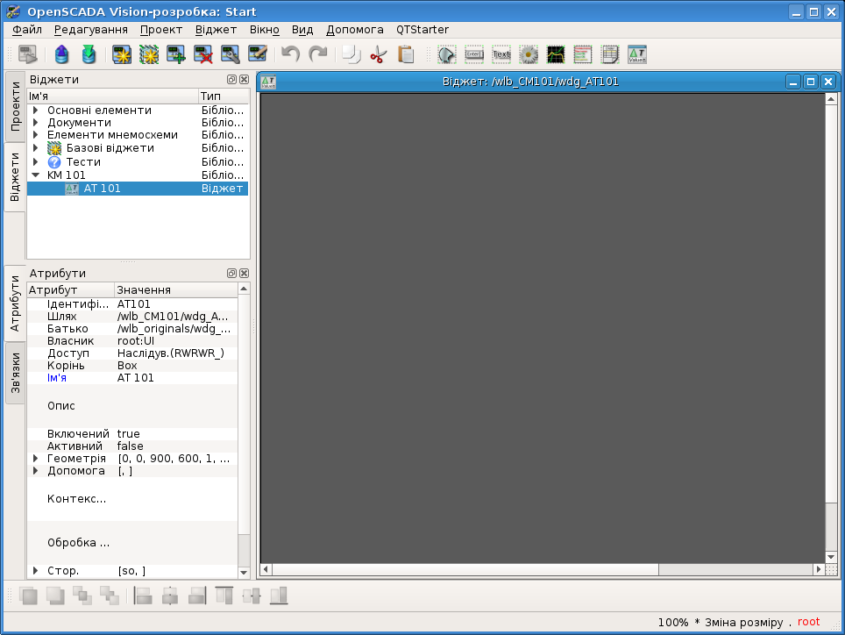The height and width of the screenshot is (635, 845).
Task: Collapse the KM 101 library node
Action: (36, 175)
